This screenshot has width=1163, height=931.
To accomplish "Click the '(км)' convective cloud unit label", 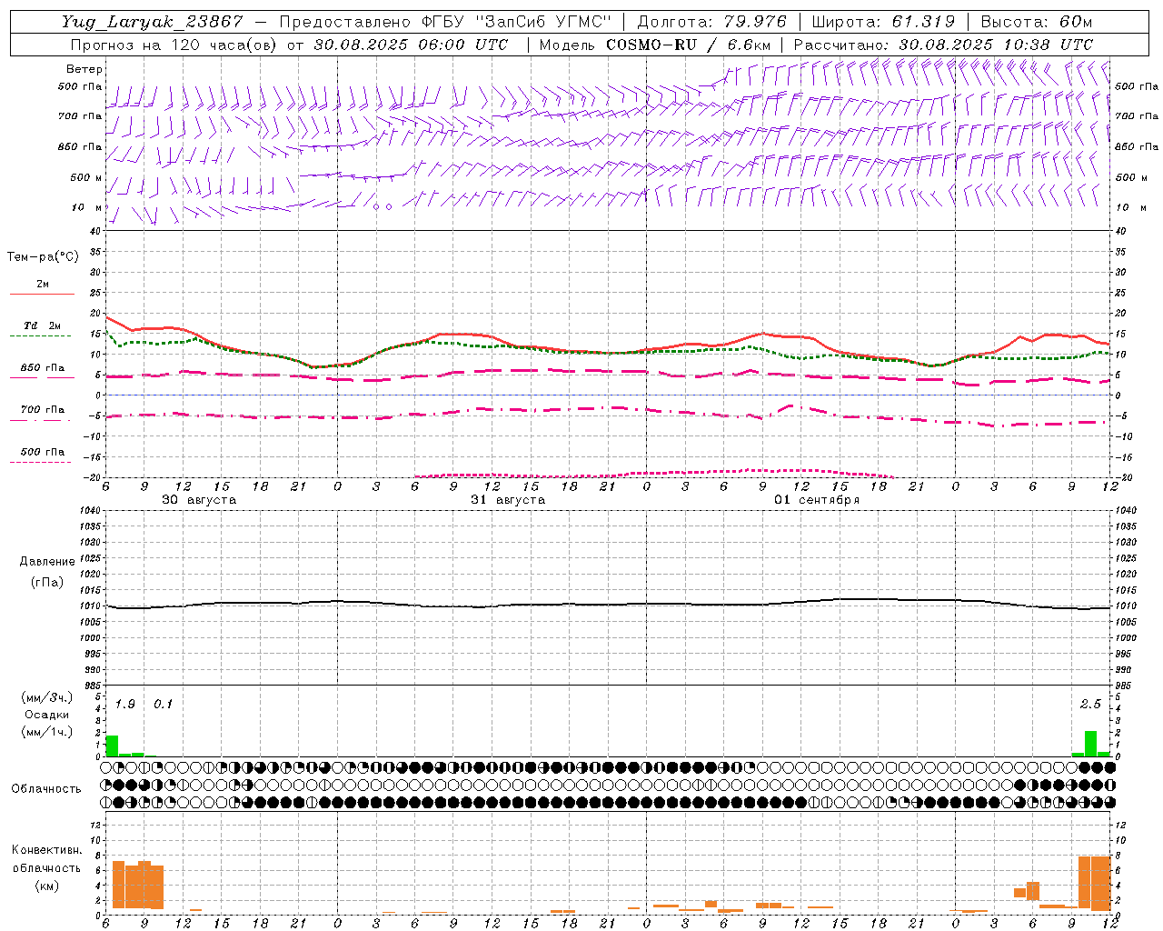I will (47, 886).
